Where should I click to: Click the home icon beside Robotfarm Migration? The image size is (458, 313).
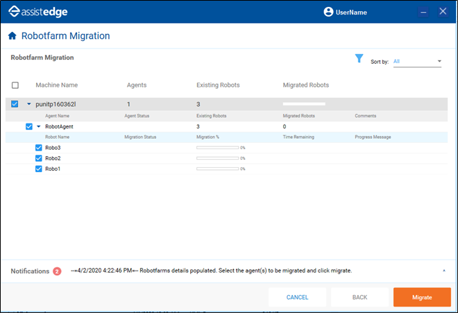(x=12, y=36)
